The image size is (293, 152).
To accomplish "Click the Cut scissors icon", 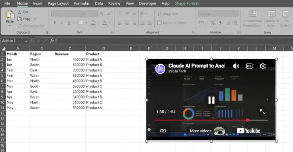I will coord(19,12).
